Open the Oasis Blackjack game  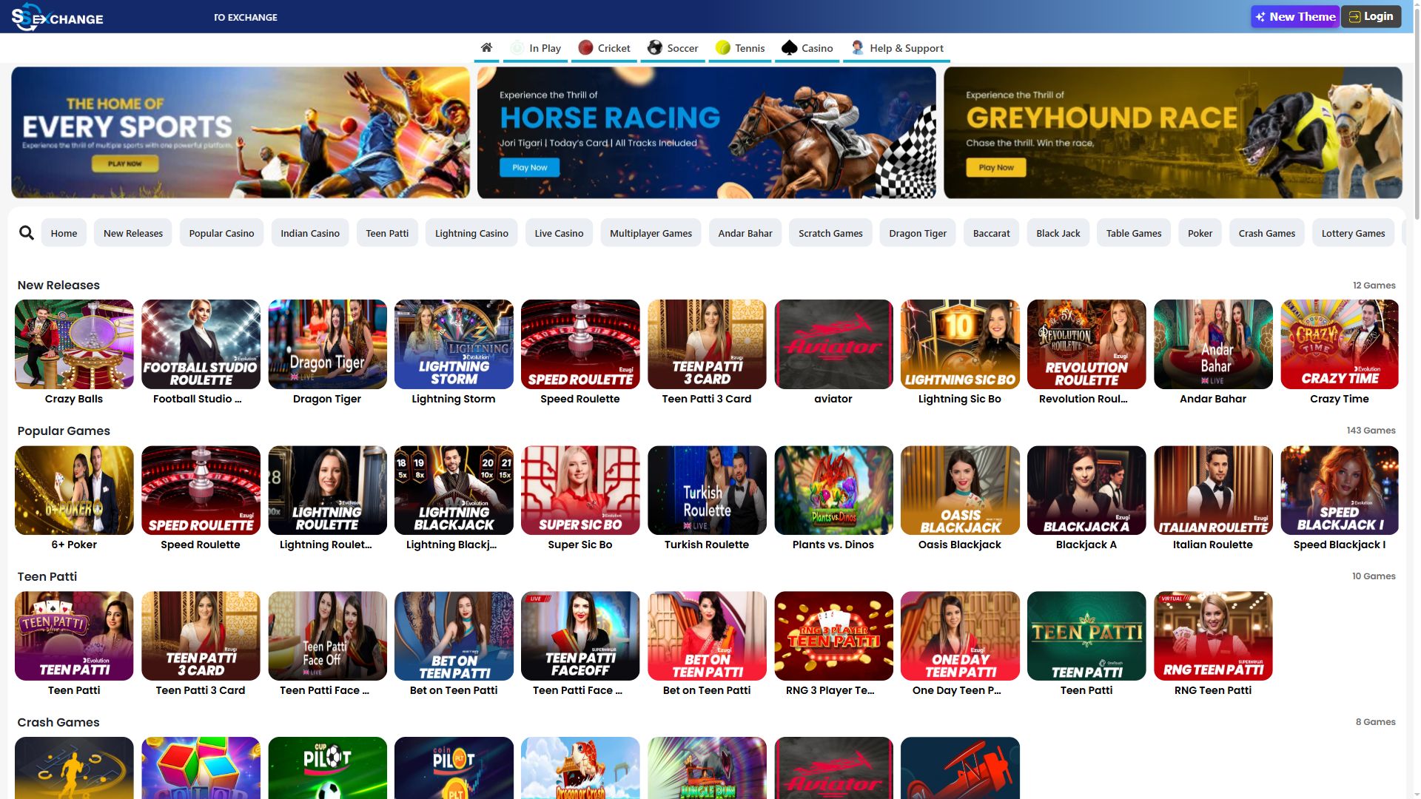[x=960, y=490]
